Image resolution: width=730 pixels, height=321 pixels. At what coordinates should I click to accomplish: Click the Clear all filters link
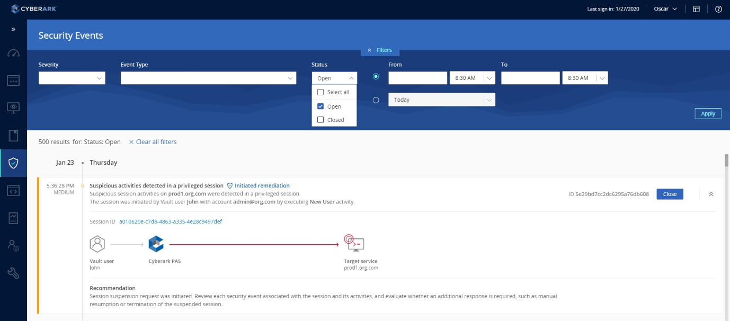153,142
